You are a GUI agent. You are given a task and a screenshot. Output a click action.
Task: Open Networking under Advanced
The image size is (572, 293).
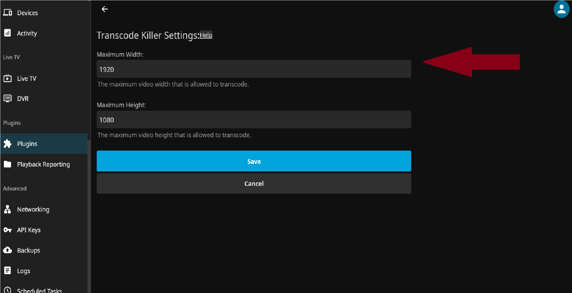[x=44, y=209]
